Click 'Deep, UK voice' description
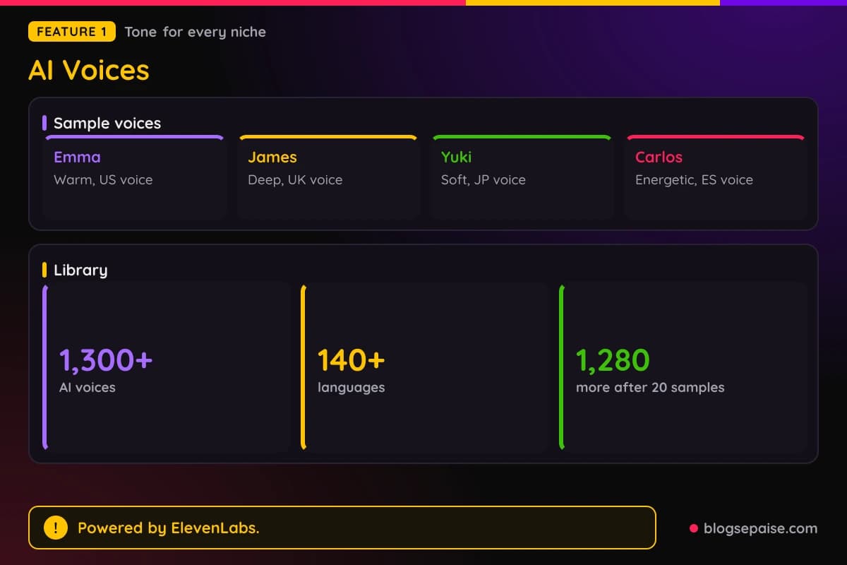Screen dimensions: 847x565 (295, 180)
